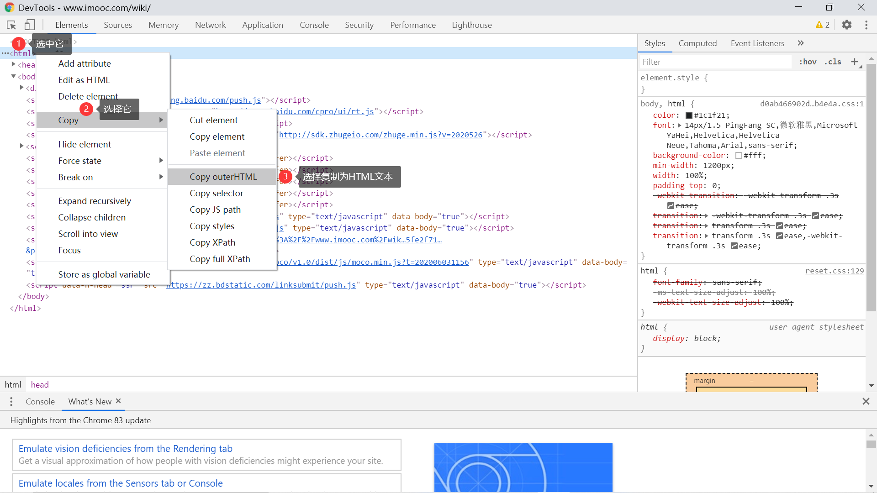The image size is (877, 493).
Task: Show hidden panes via the chevron (>>) icon
Action: 800,43
